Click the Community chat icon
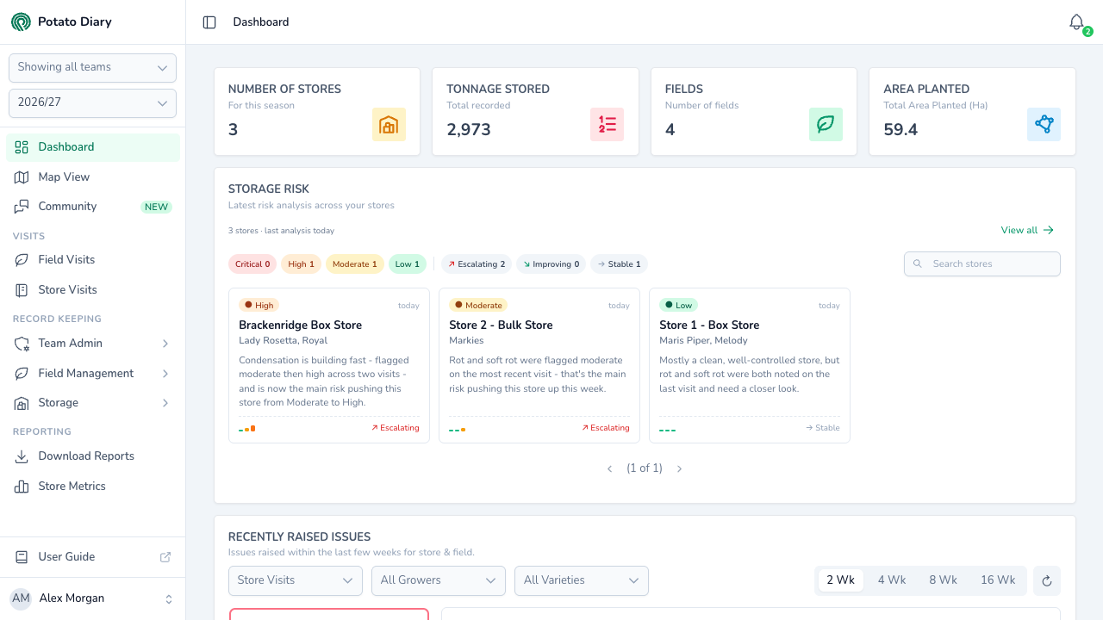 click(22, 207)
